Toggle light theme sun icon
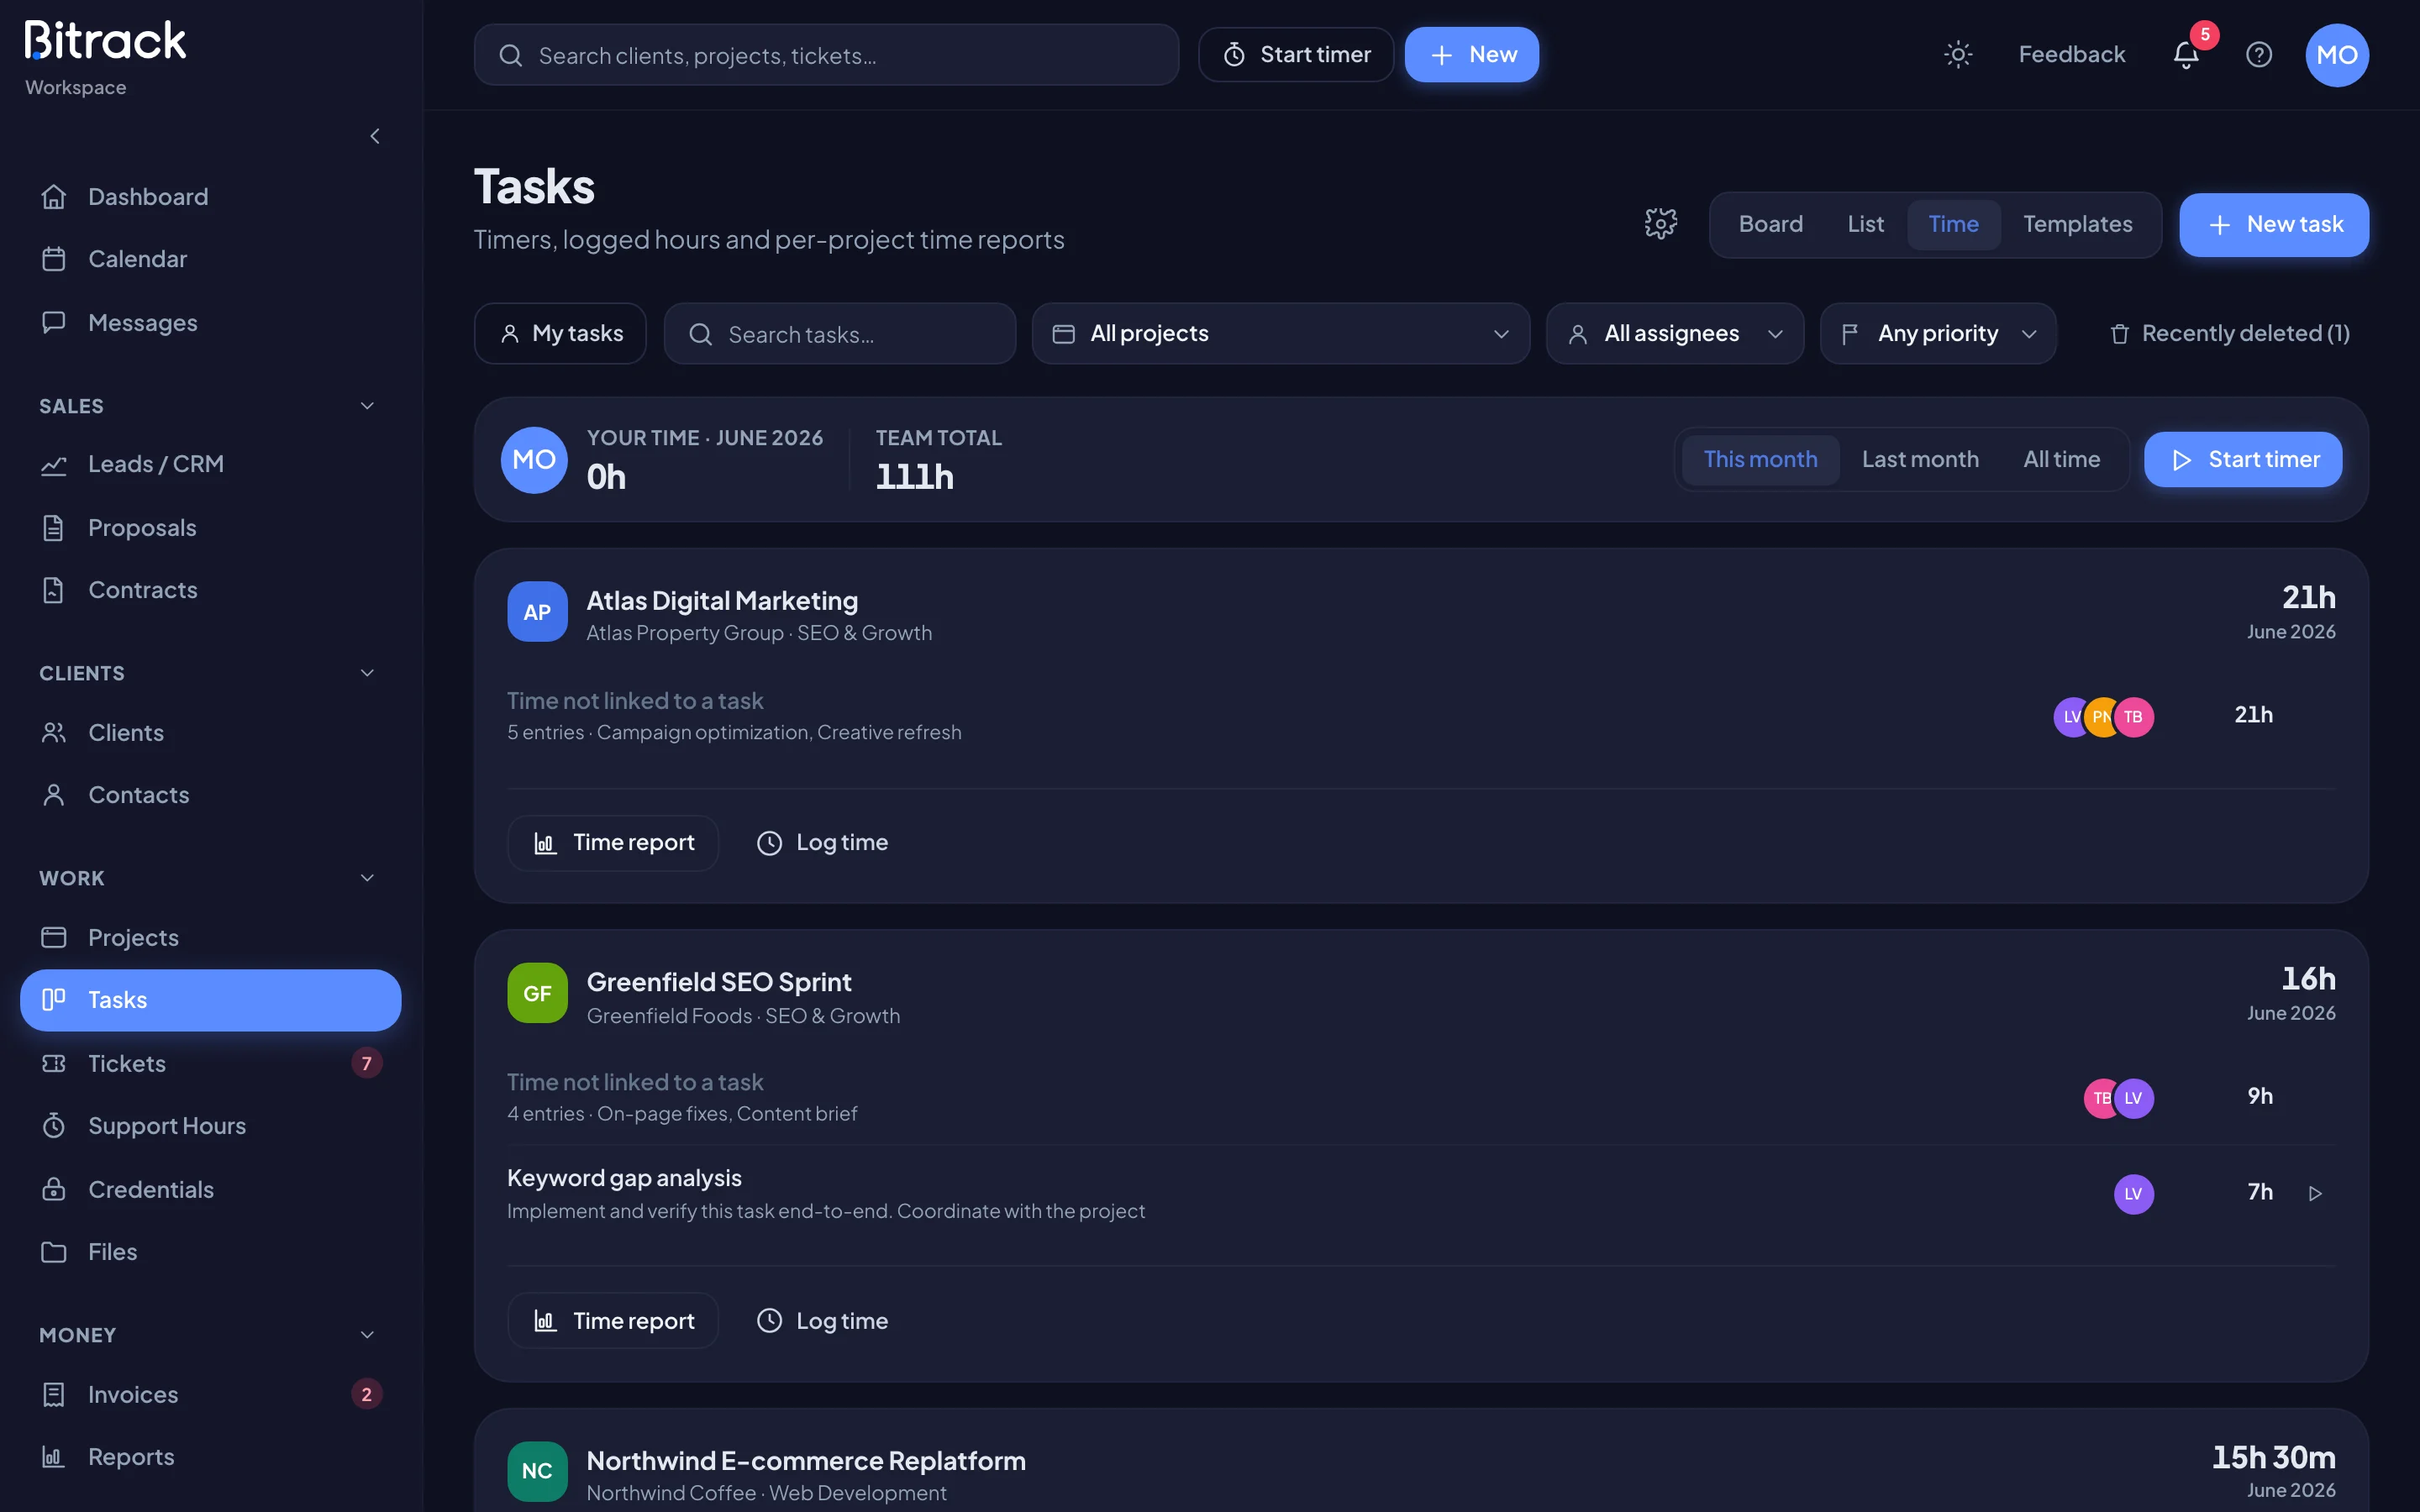The height and width of the screenshot is (1512, 2420). [x=1957, y=54]
